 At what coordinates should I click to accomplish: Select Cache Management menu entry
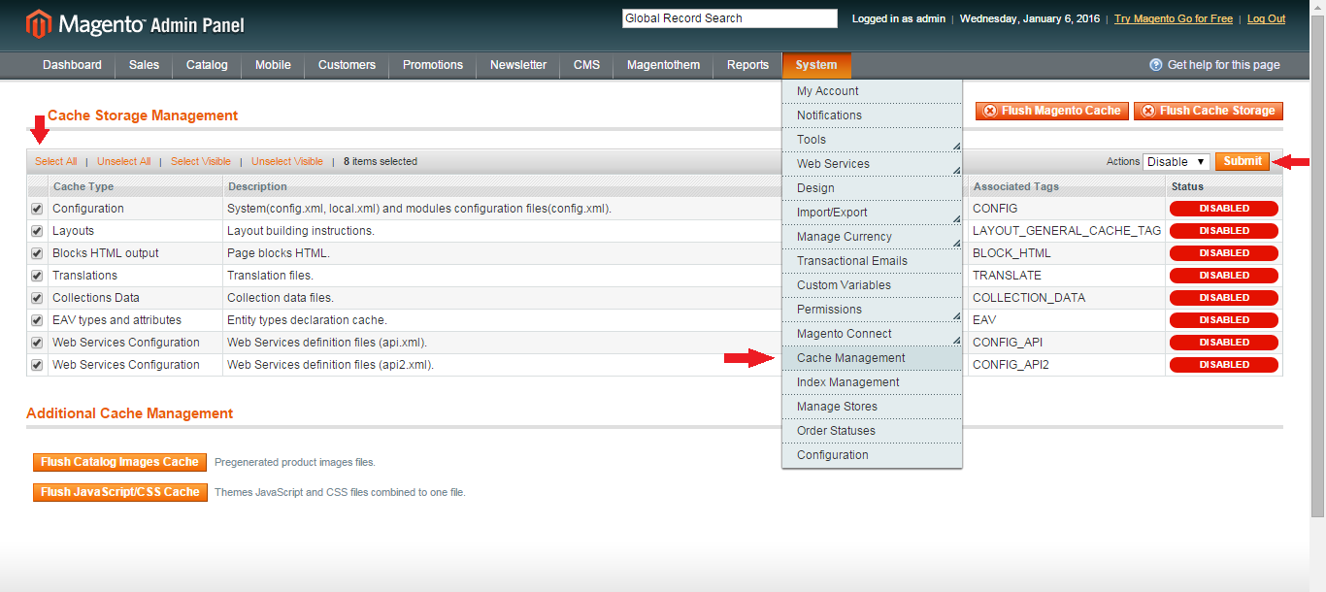coord(872,358)
